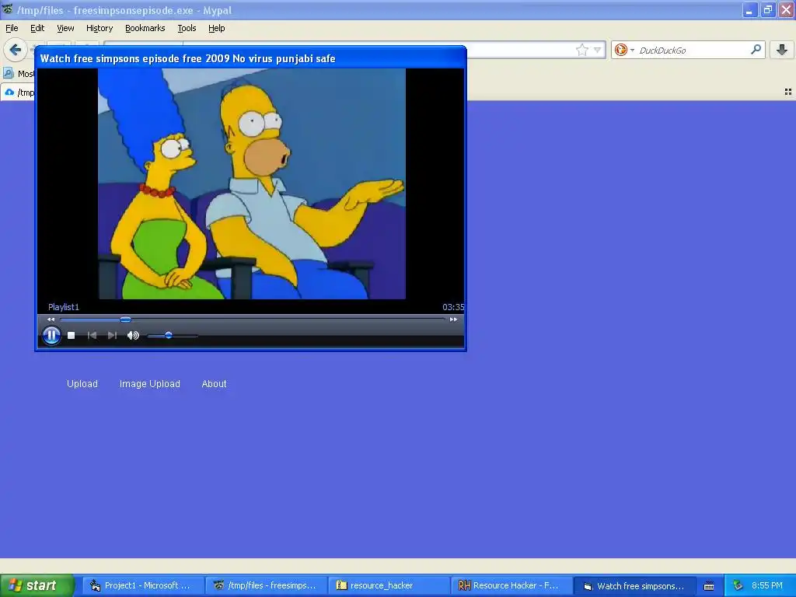Open the Upload link on the page
The width and height of the screenshot is (796, 597).
(x=82, y=384)
